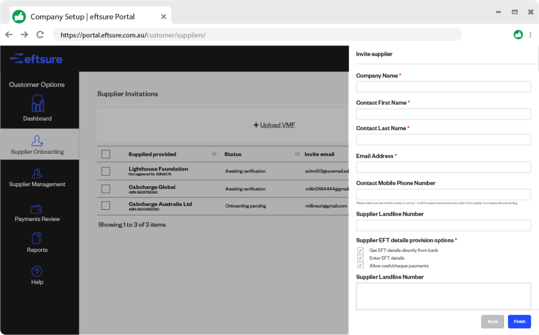Click the Email Address input field
Screen dimensions: 539x335
click(443, 167)
